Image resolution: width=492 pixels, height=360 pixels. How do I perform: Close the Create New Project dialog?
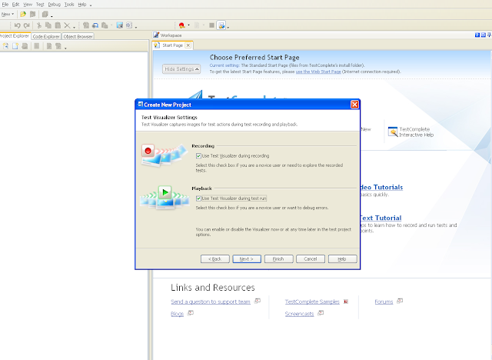coord(354,105)
